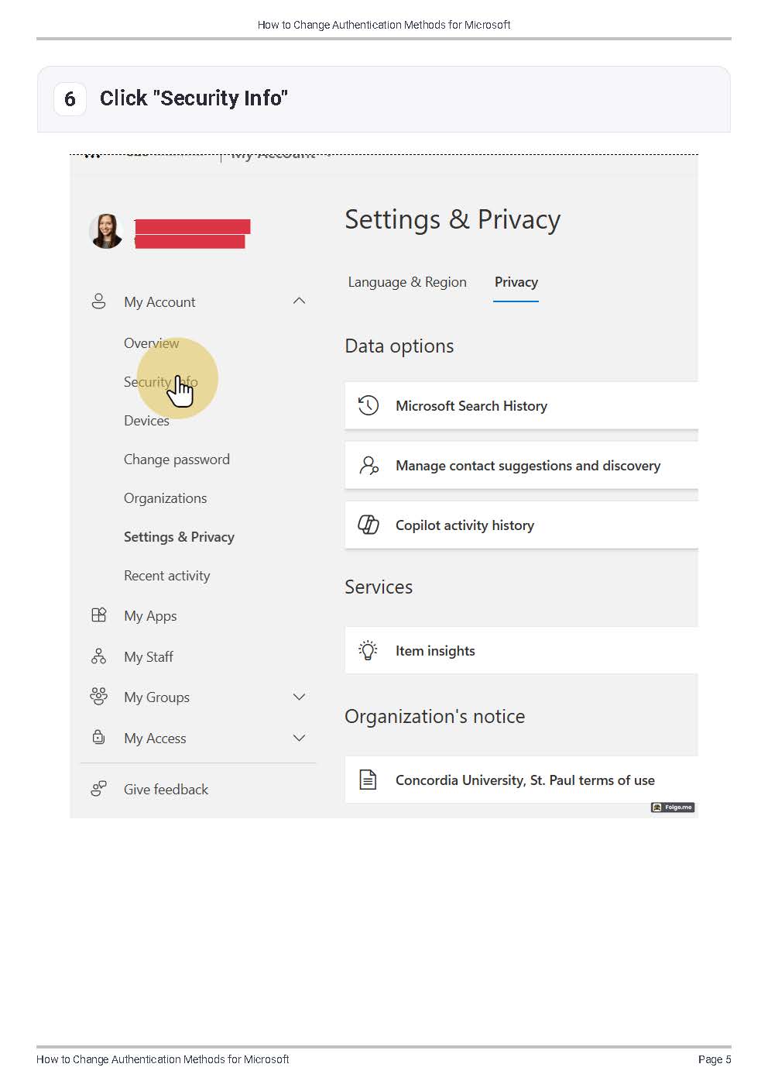
Task: Open Security Info in the sidebar
Action: [160, 381]
